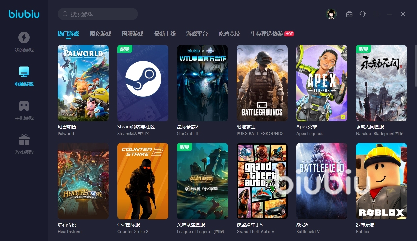The height and width of the screenshot is (241, 417).
Task: Select the PC games monitor icon
Action: pyautogui.click(x=24, y=72)
